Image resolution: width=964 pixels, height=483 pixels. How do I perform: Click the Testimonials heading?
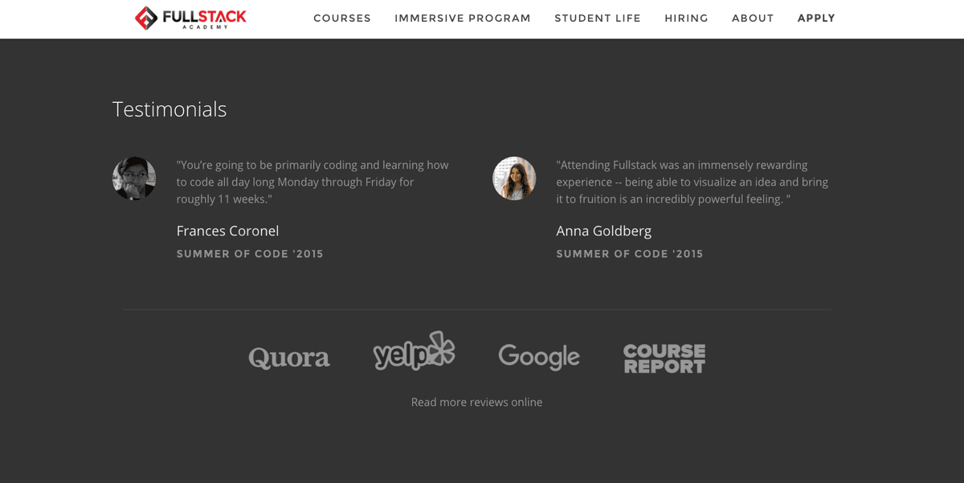click(170, 109)
